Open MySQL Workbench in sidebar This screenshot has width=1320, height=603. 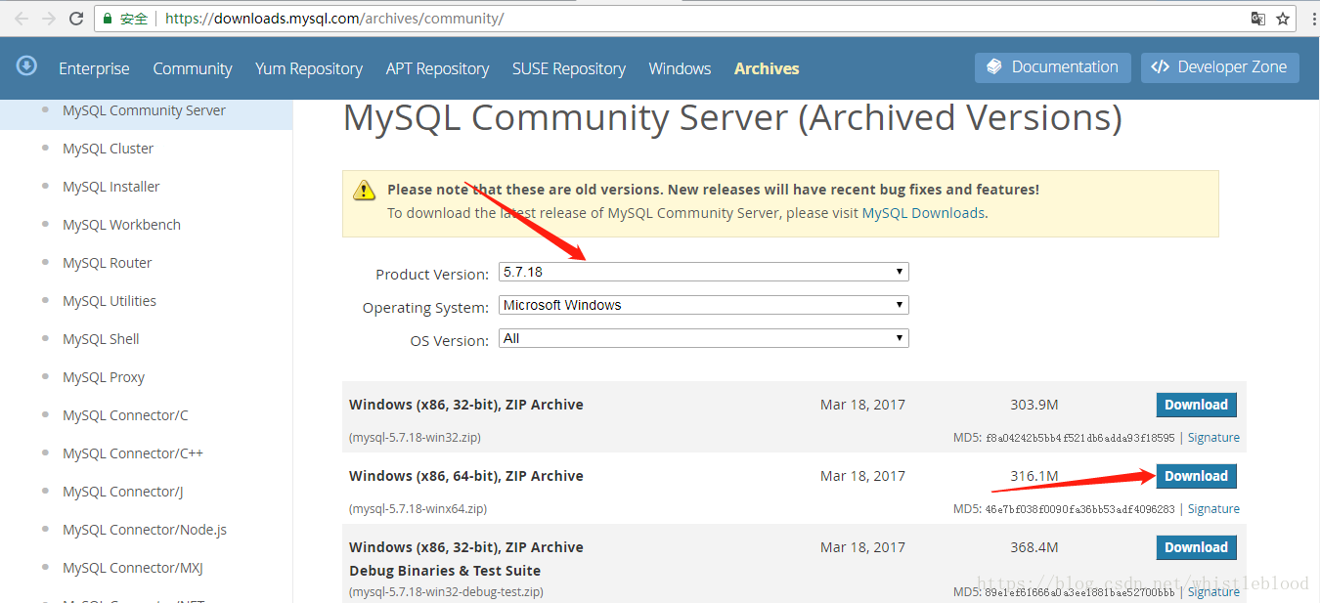pyautogui.click(x=121, y=225)
